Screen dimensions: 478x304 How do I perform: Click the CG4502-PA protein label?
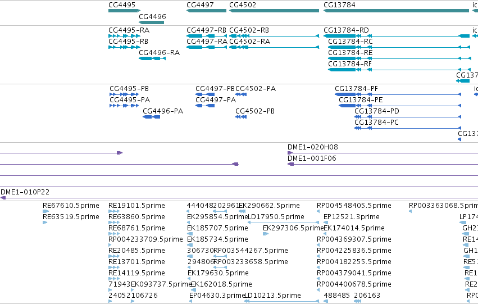point(256,89)
